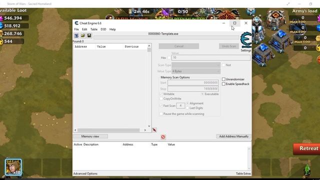Click Add Address Manually button
The width and height of the screenshot is (320, 180).
pos(233,136)
